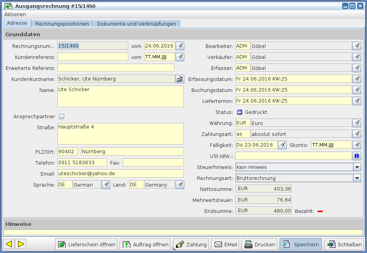
Task: Toggle the Ansprechpartner checkbox
Action: 61,116
